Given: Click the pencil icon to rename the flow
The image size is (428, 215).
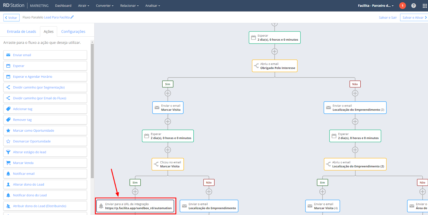Looking at the screenshot, I should point(72,17).
